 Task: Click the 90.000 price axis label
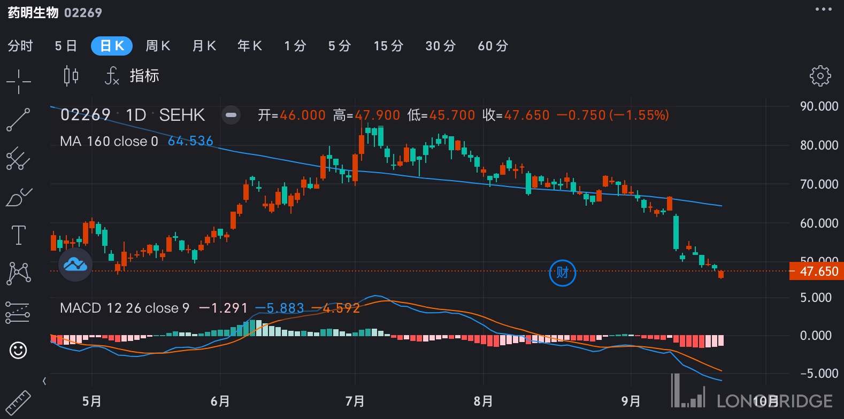[x=819, y=106]
